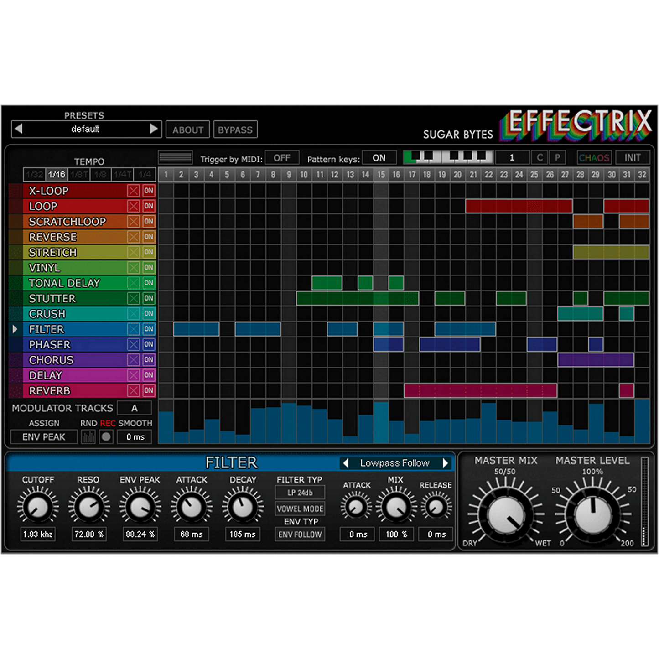The height and width of the screenshot is (659, 659).
Task: Select the CHORUS effect track label
Action: pyautogui.click(x=51, y=360)
